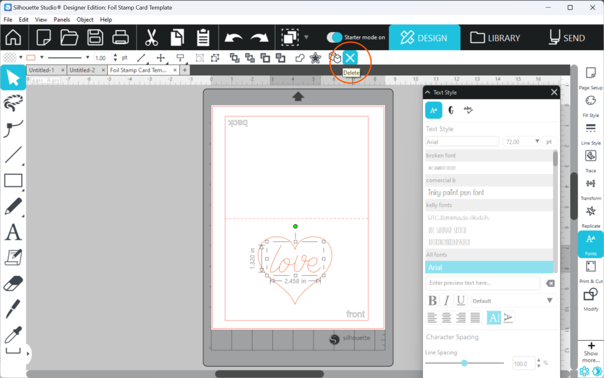
Task: Save the current document
Action: (96, 38)
